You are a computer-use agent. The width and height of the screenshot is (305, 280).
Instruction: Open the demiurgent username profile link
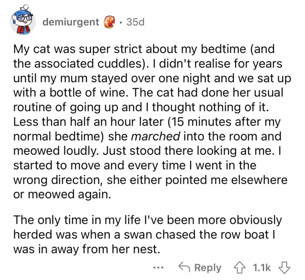tap(71, 22)
